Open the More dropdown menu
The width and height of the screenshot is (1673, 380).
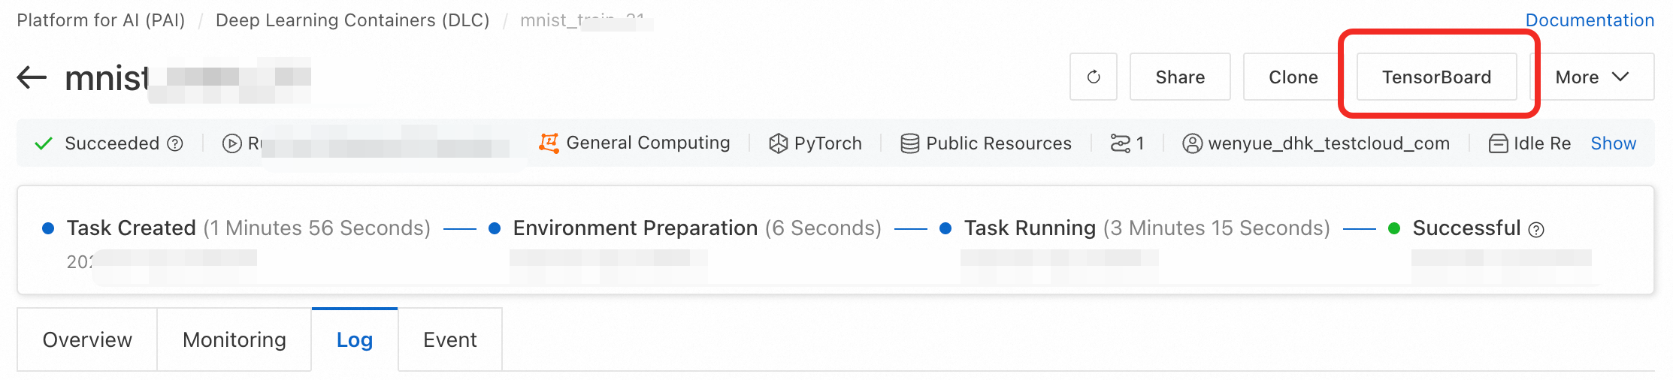point(1592,77)
